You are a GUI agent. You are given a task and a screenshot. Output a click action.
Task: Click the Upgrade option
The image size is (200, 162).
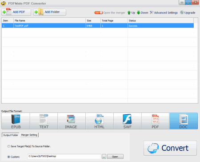[188, 12]
